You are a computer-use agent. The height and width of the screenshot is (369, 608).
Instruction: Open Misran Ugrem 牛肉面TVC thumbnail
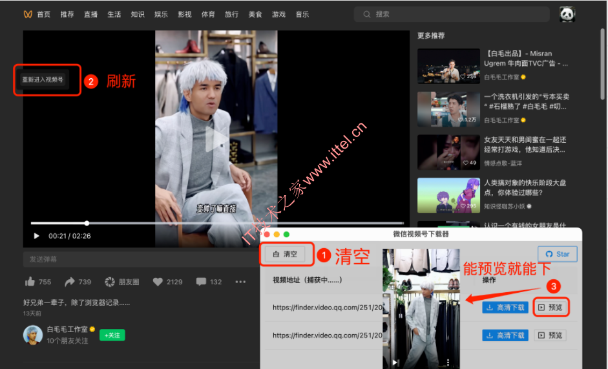[x=448, y=66]
